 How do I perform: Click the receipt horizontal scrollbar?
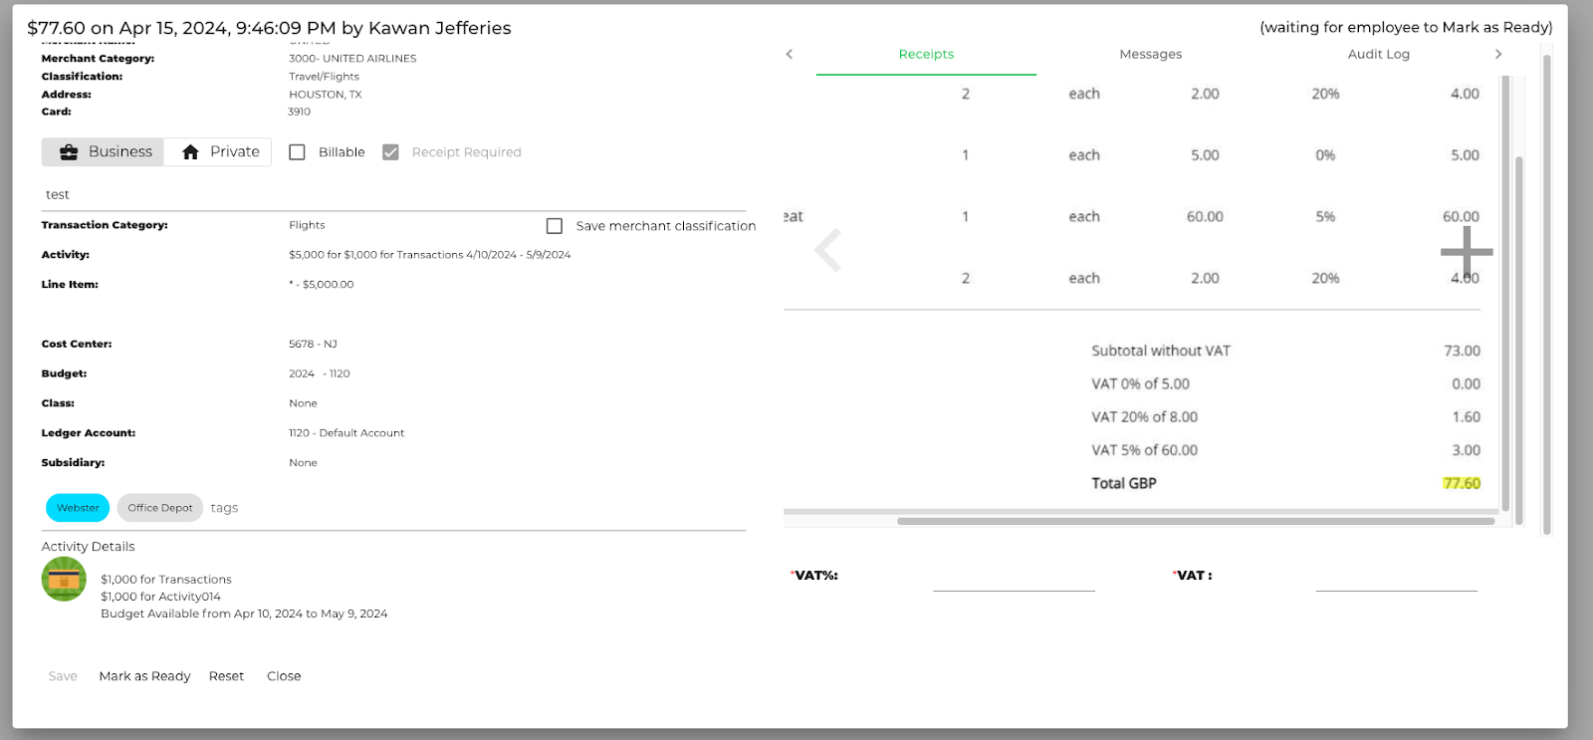1195,521
